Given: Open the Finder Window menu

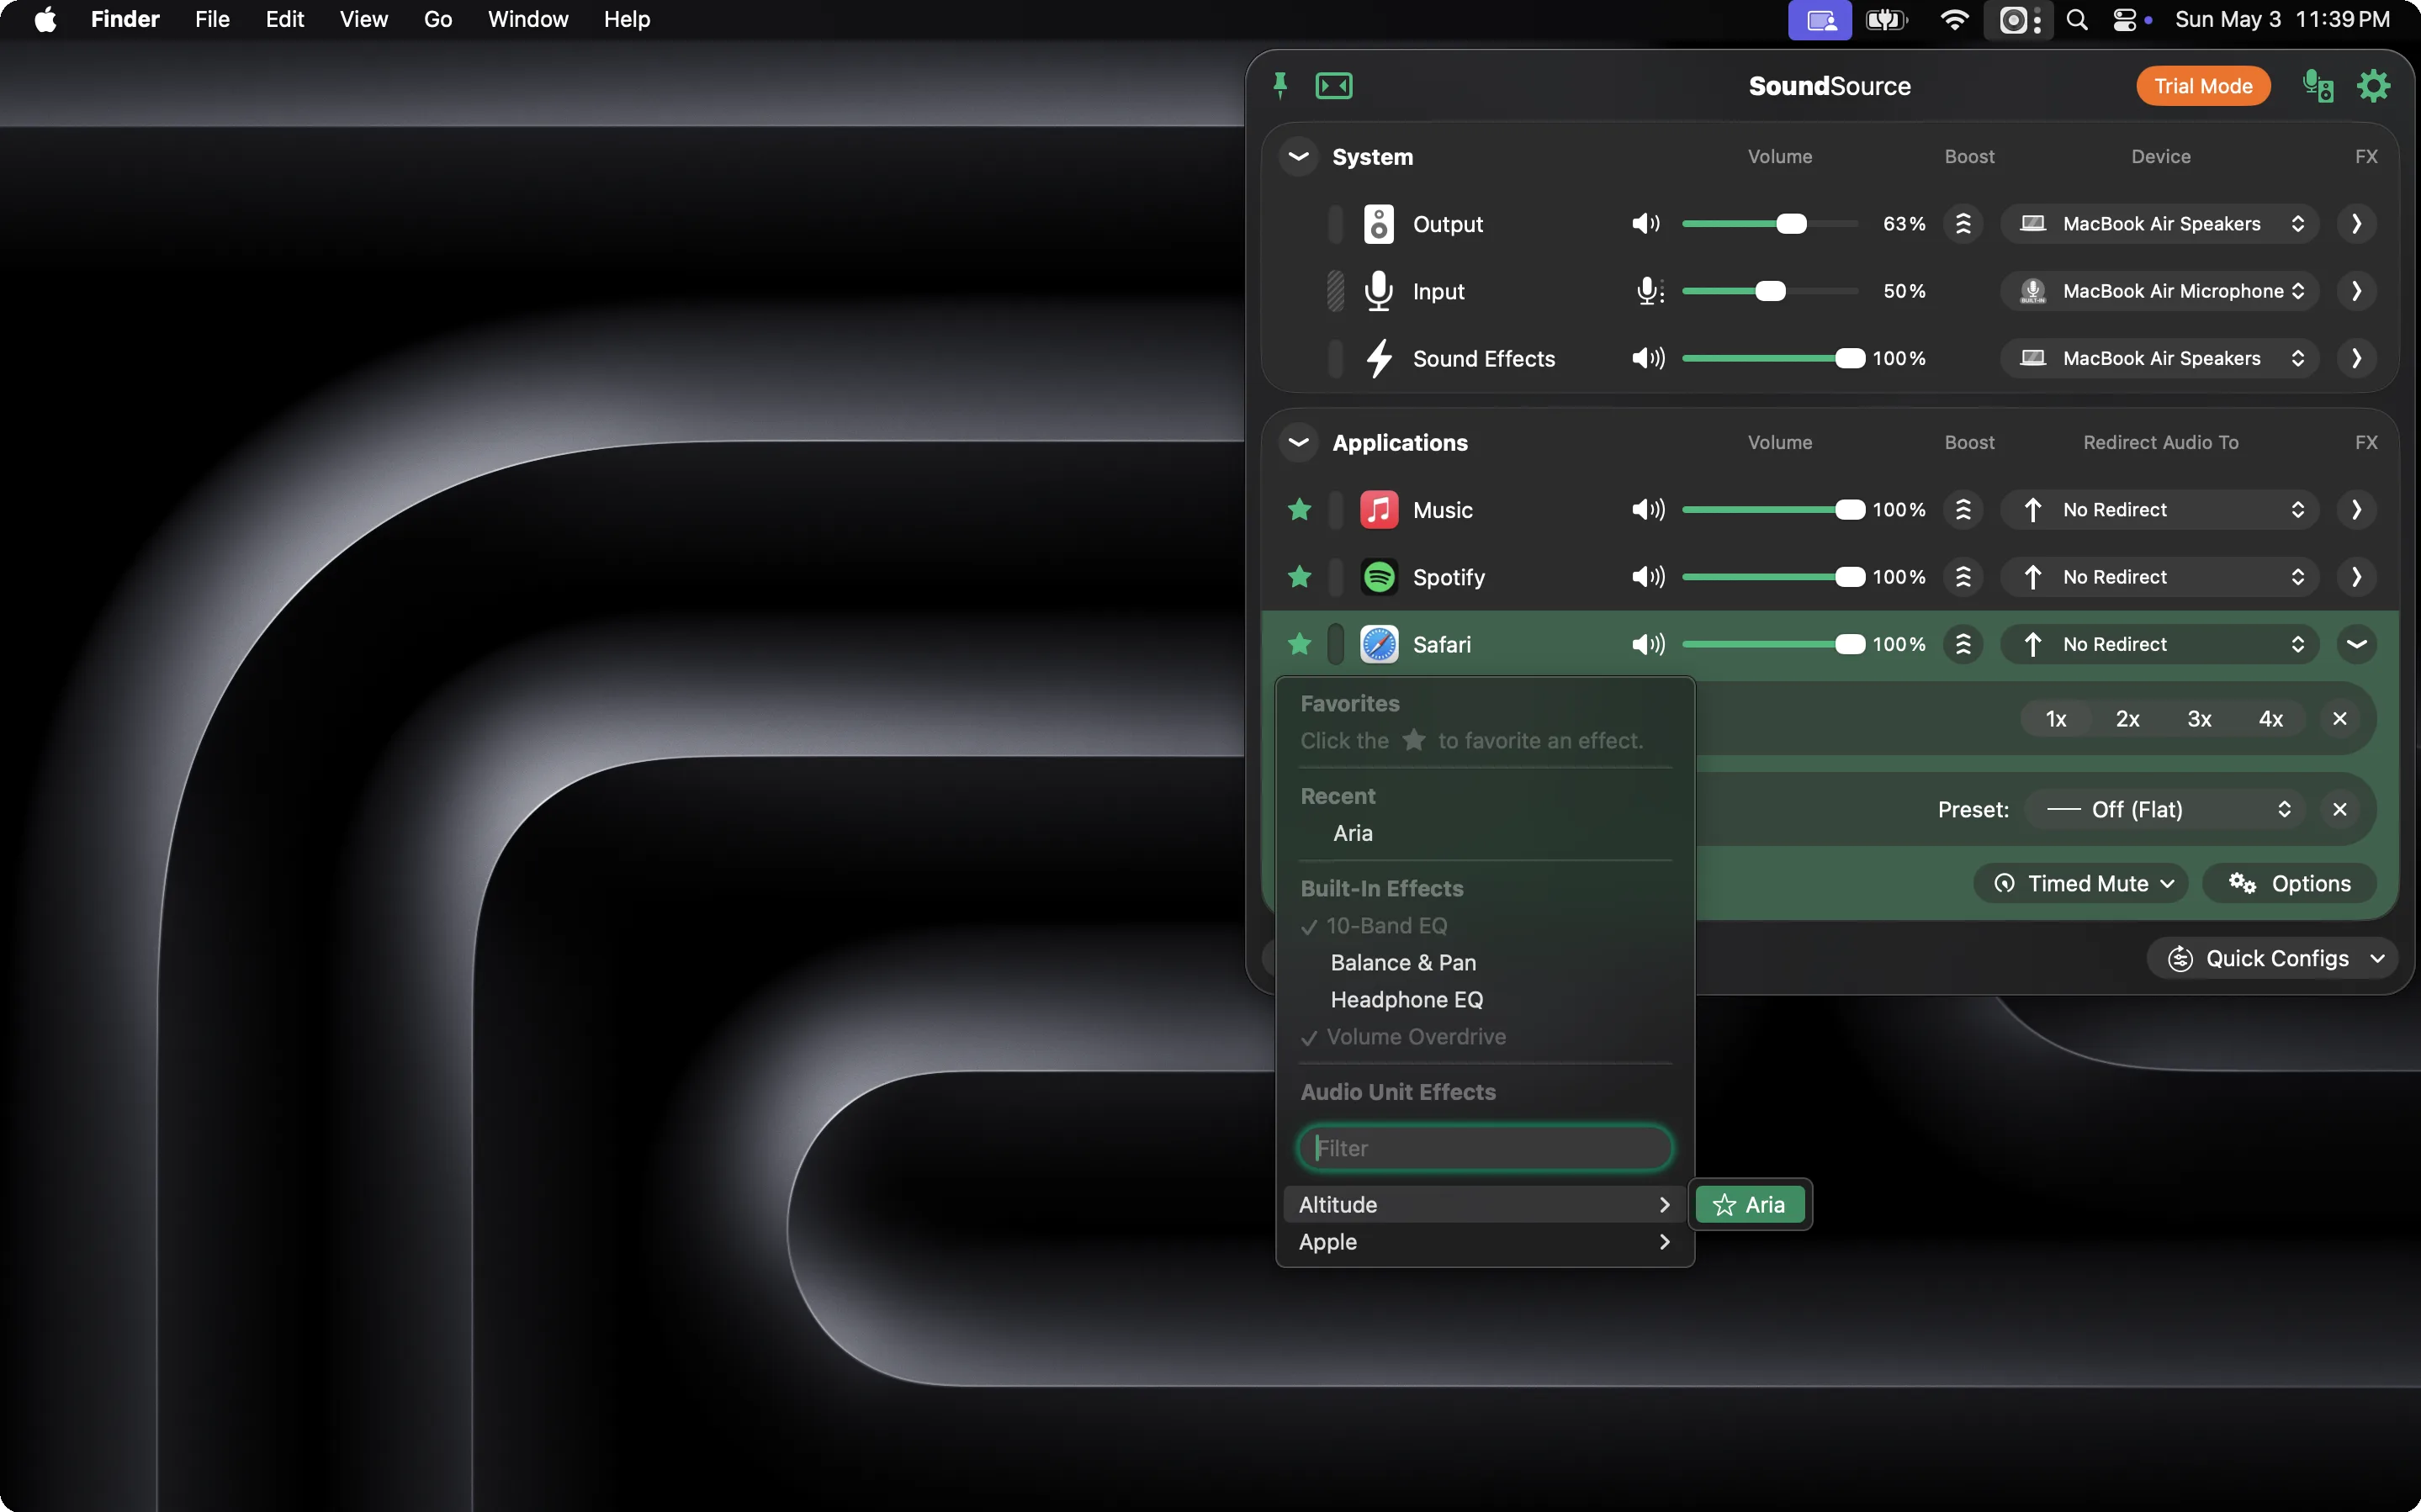Looking at the screenshot, I should point(527,20).
